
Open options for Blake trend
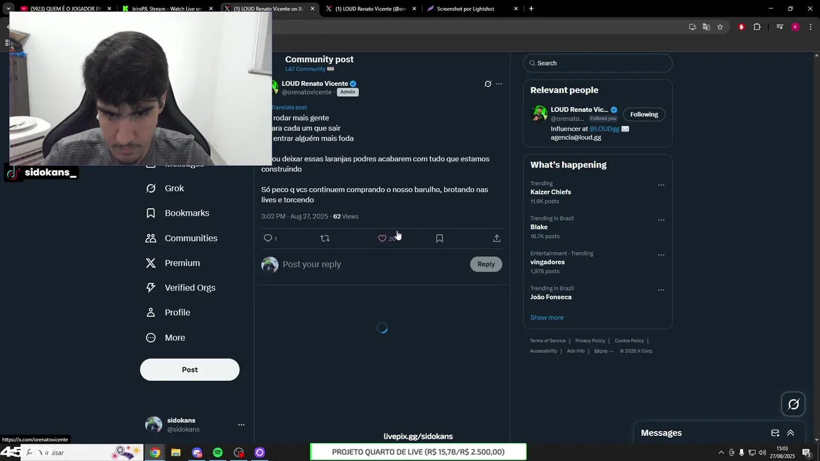coord(661,220)
